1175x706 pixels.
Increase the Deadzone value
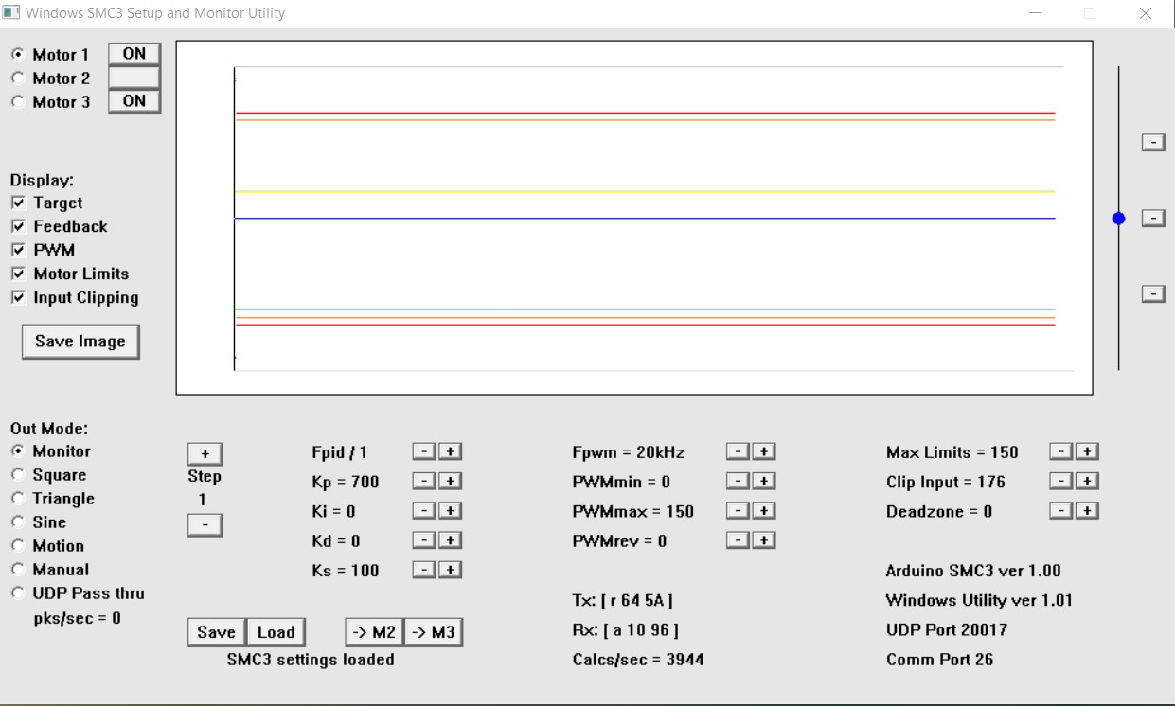point(1087,511)
